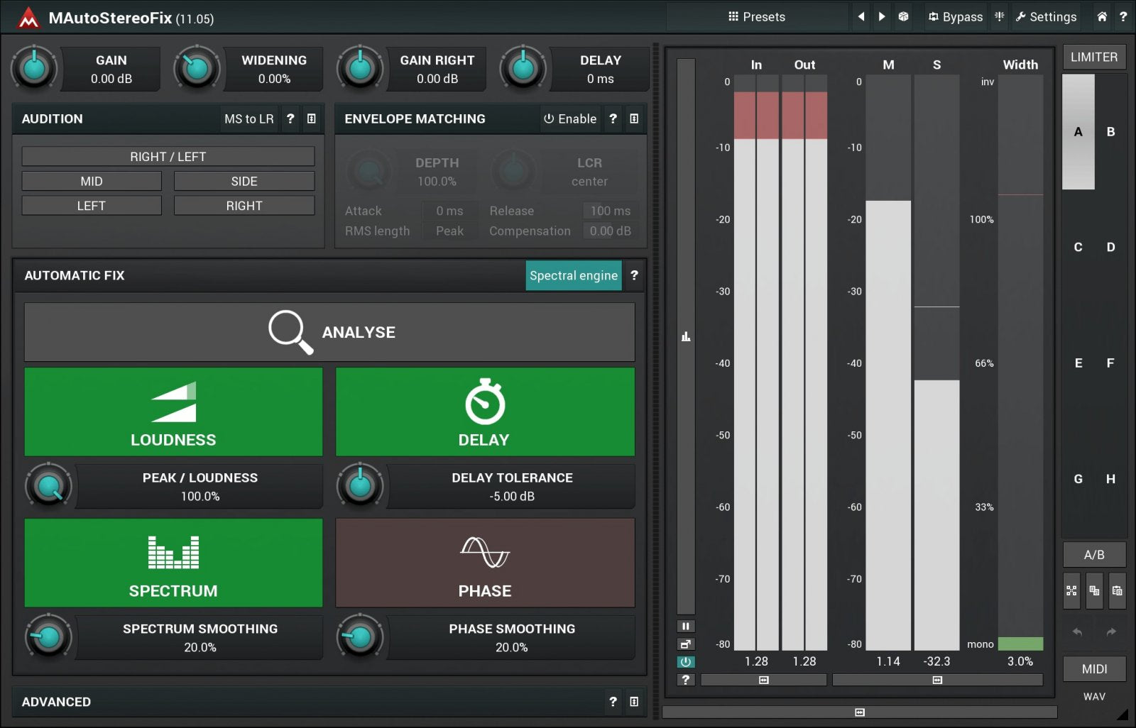Viewport: 1136px width, 728px height.
Task: Select preset slot B
Action: pos(1110,132)
